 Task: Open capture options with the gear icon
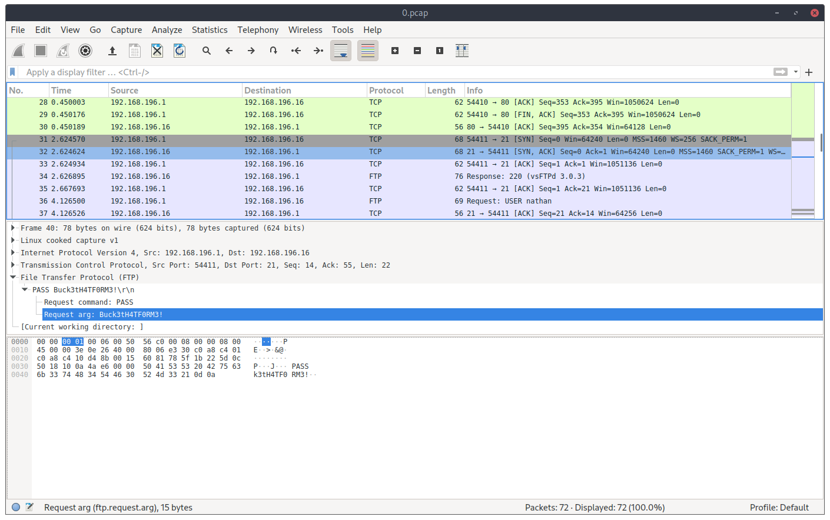click(x=85, y=51)
